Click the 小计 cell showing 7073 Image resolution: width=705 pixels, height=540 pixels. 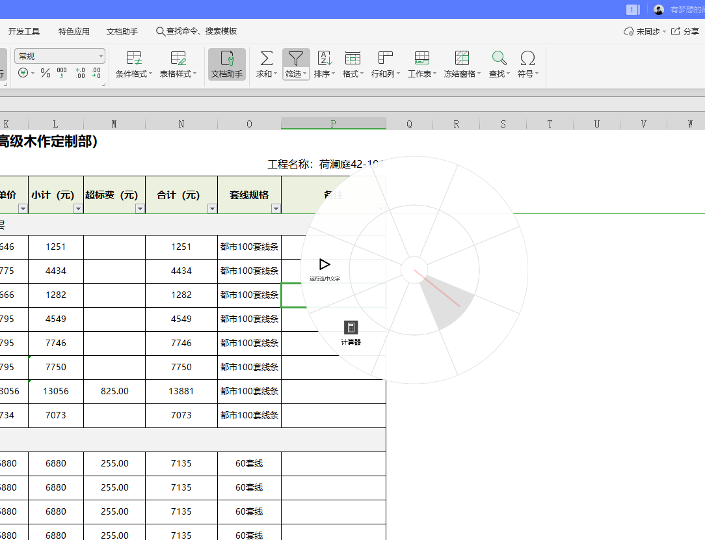click(x=55, y=415)
